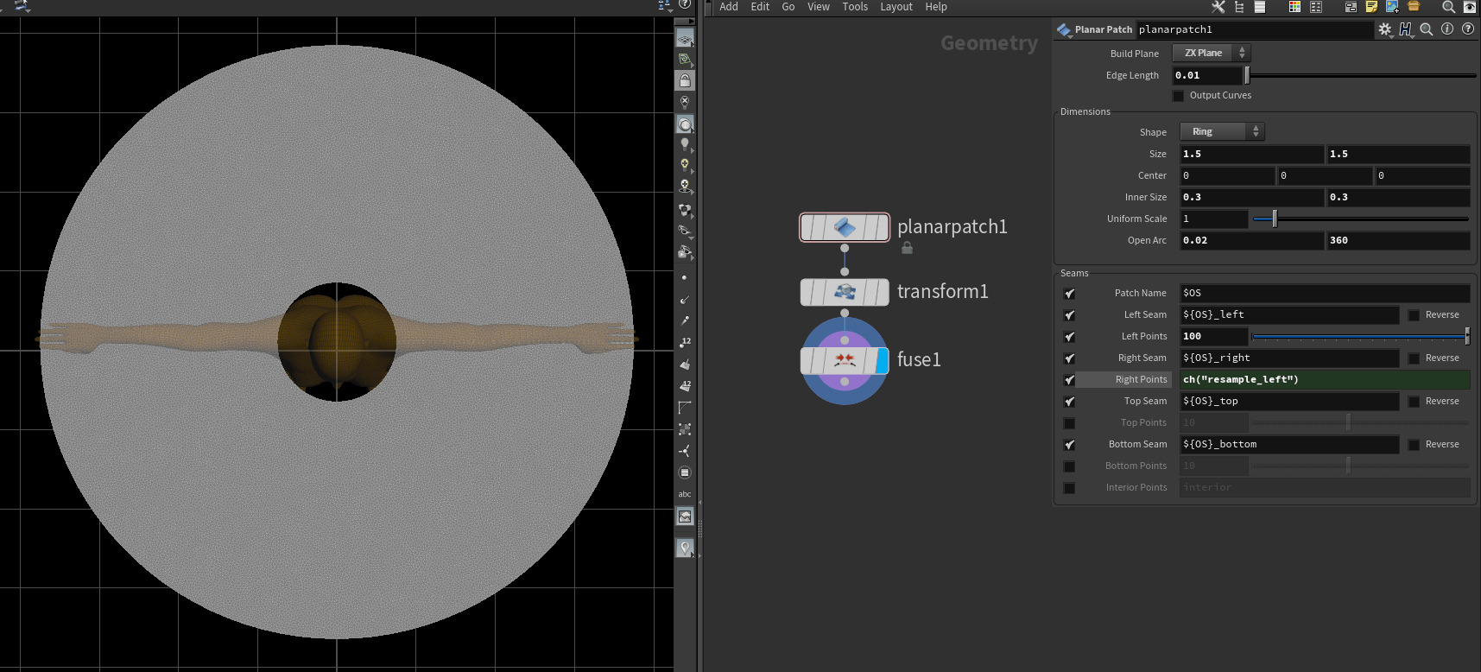Screen dimensions: 1481x672
Task: Show node info with the i icon
Action: [1447, 29]
